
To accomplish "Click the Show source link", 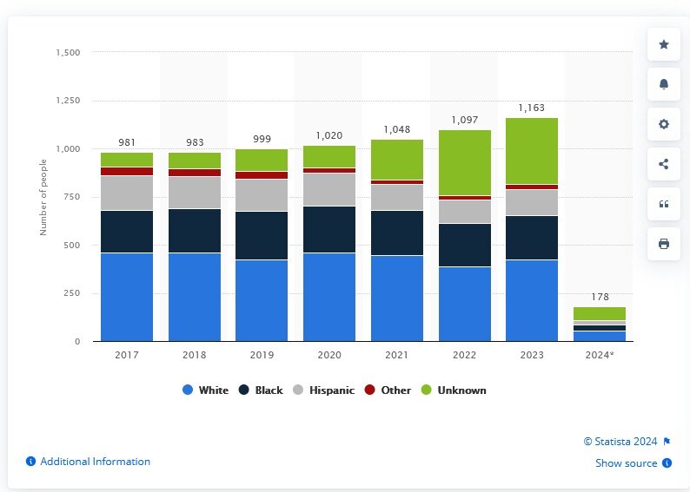I will [x=626, y=463].
